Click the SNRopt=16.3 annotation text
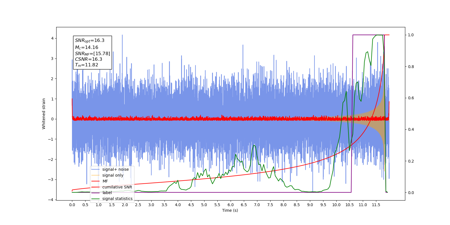 pos(90,40)
